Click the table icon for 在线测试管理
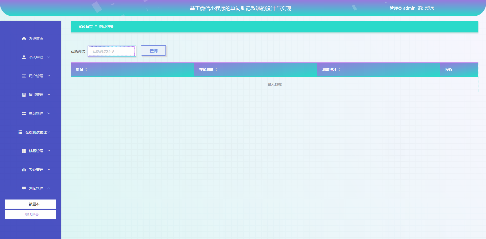Screen dimensions: 486x239 (x=20, y=132)
